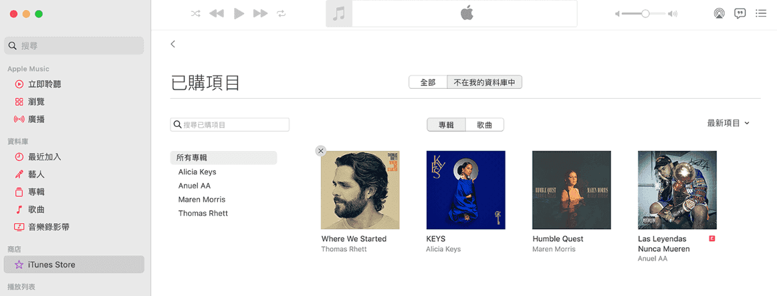777x296 pixels.
Task: Expand the 最新項目 sort dropdown
Action: (728, 123)
